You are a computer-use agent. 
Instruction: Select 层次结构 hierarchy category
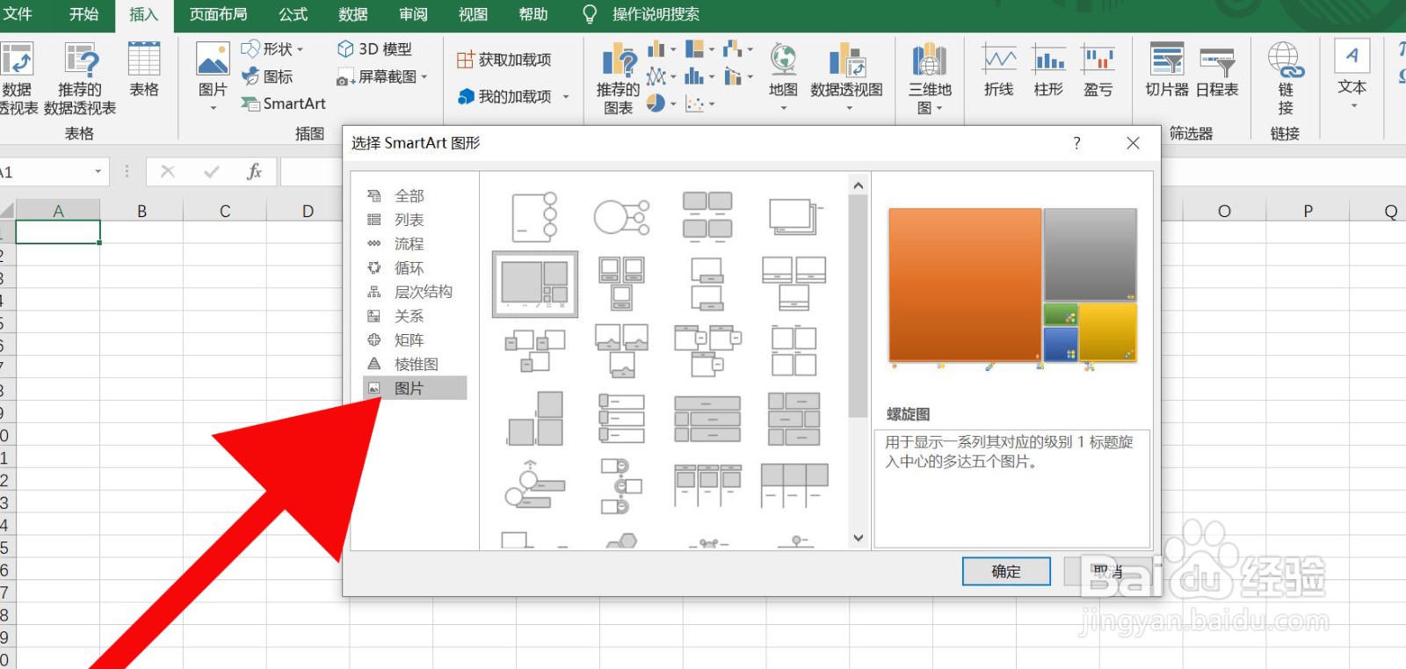415,292
